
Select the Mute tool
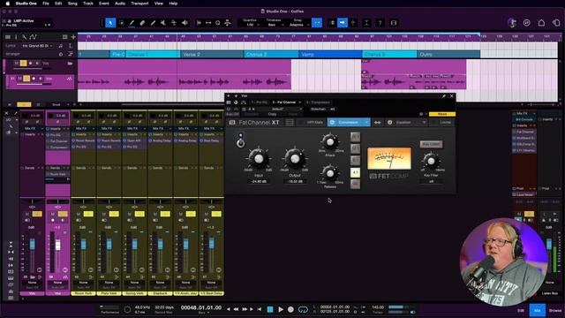pos(163,23)
